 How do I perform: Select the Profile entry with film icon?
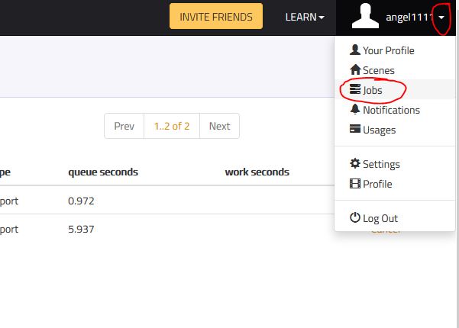pos(394,184)
